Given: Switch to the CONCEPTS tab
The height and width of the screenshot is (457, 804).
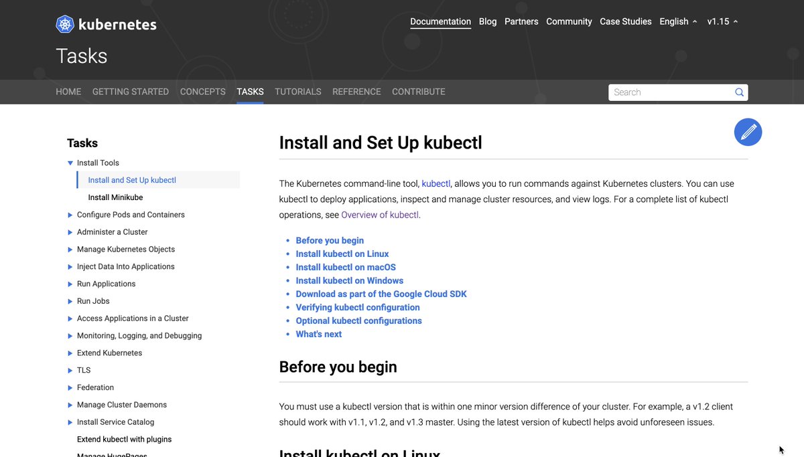Looking at the screenshot, I should (203, 92).
